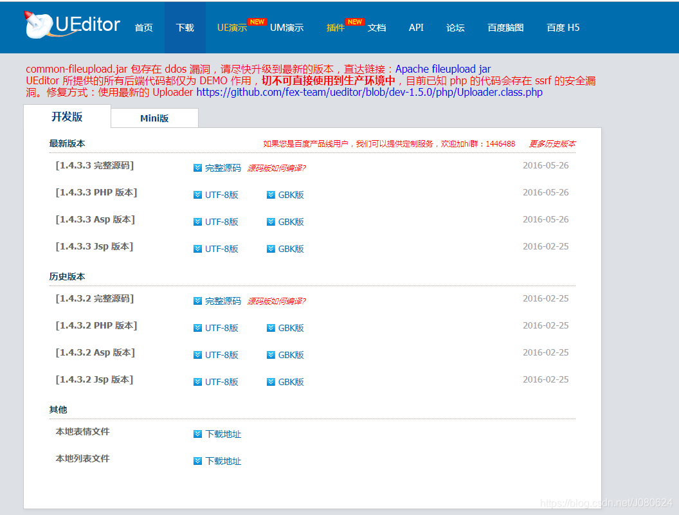Click GBK版 link for 1.4.3.3 Jsp
679x515 pixels.
pos(291,249)
